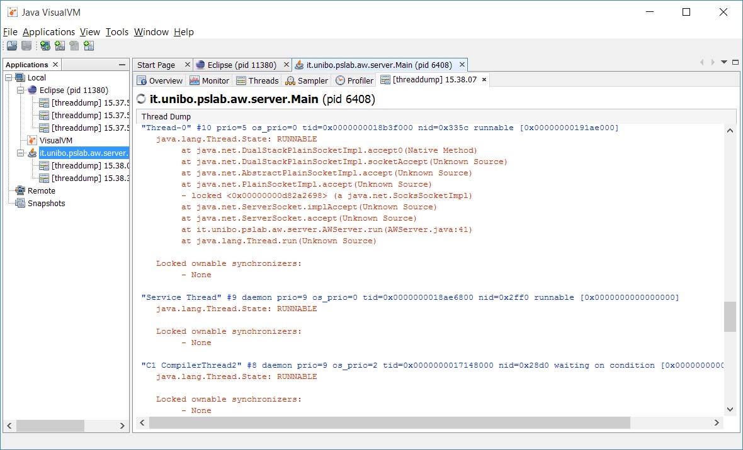Click the java.net.ServerSocket.implAccept stack line

309,207
